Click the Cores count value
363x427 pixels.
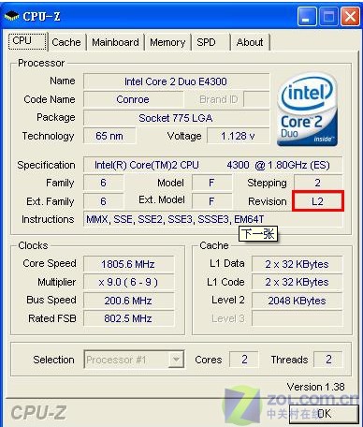244,360
